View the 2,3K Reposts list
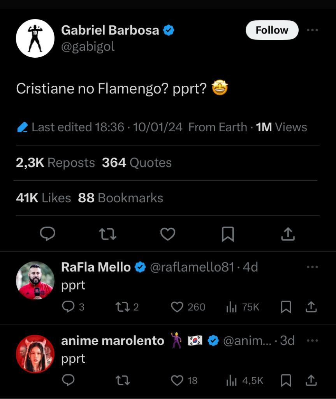This screenshot has width=336, height=399. pyautogui.click(x=55, y=163)
